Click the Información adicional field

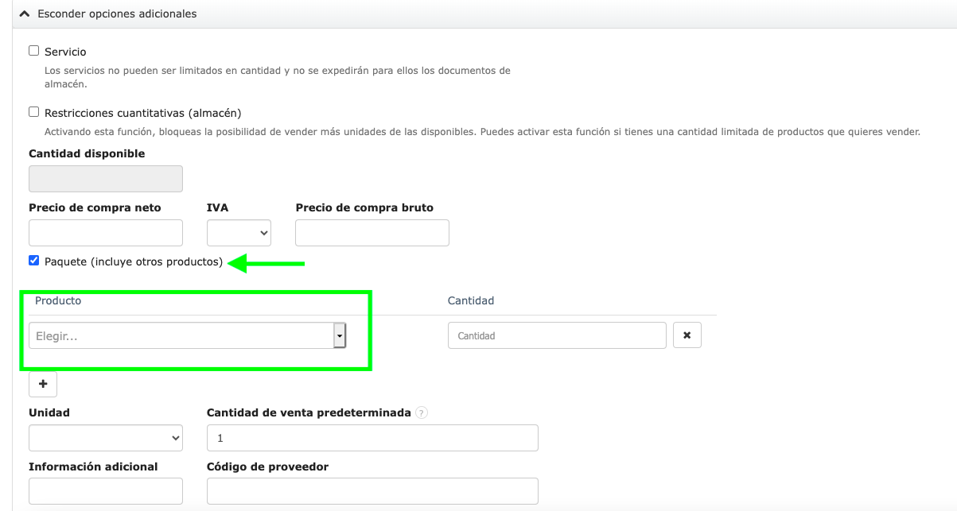(106, 491)
